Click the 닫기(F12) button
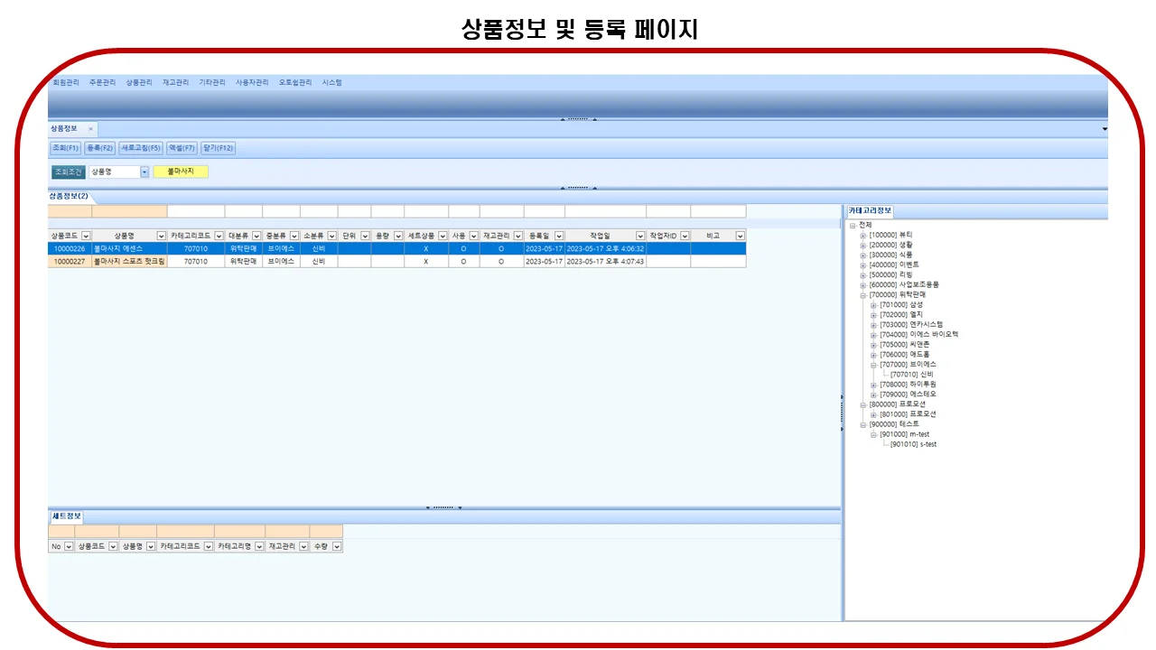Screen dimensions: 1156x650 click(218, 148)
